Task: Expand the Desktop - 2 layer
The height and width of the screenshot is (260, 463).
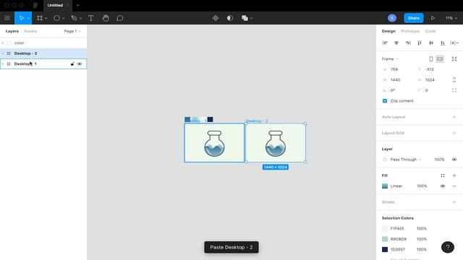Action: (3, 53)
